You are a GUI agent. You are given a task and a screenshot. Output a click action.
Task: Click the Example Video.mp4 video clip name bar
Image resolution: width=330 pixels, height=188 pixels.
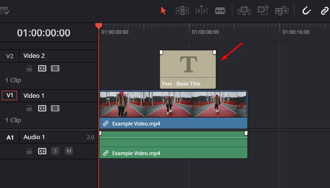pos(173,123)
